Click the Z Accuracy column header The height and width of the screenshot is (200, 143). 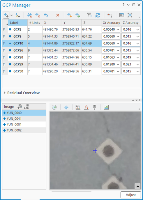point(131,23)
